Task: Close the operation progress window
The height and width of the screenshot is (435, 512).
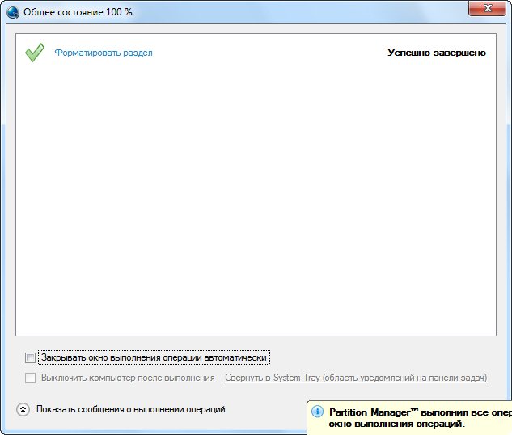Action: (x=488, y=8)
